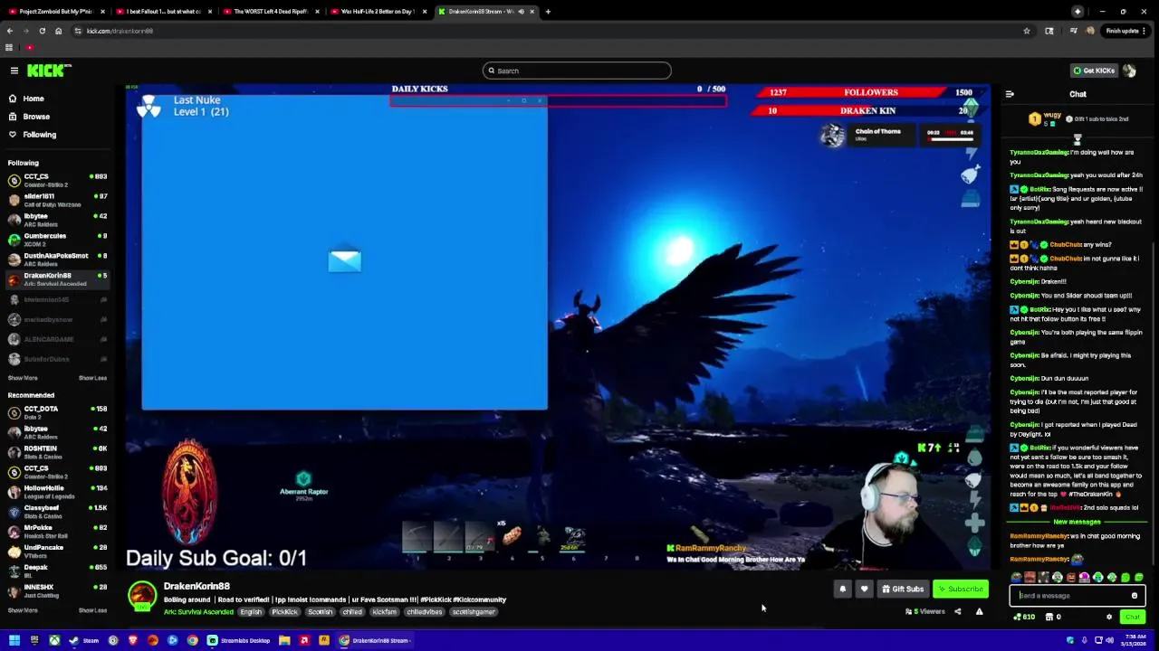Open Steam from the taskbar
The width and height of the screenshot is (1159, 651).
[x=85, y=640]
